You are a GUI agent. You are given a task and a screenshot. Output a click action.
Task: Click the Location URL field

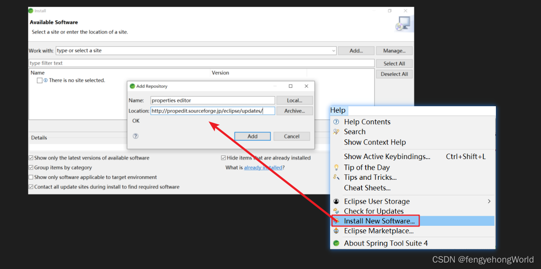tap(213, 111)
